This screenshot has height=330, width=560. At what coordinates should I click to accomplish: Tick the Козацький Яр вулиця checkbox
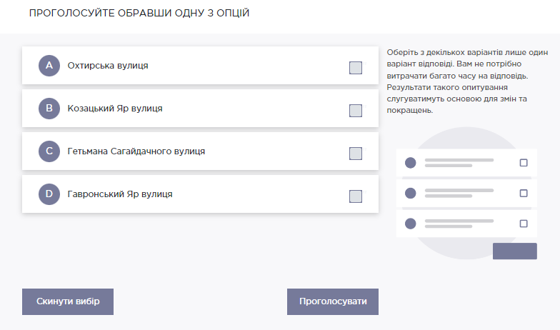[x=356, y=111]
